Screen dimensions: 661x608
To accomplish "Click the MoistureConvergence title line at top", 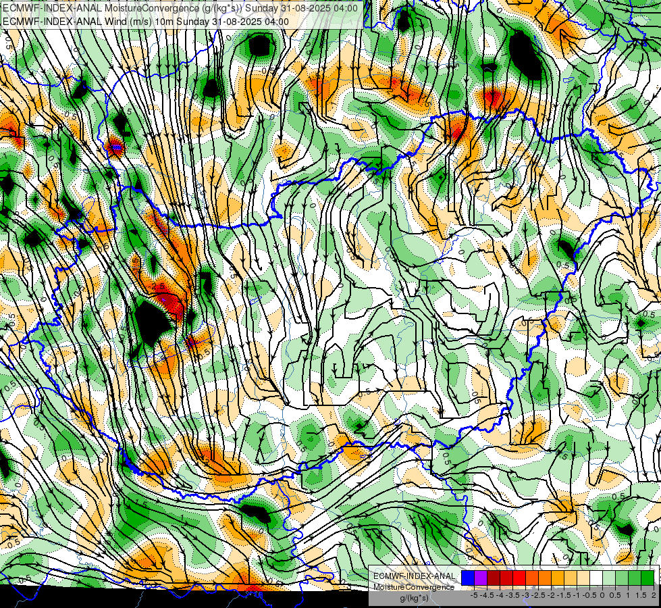I will coord(180,8).
